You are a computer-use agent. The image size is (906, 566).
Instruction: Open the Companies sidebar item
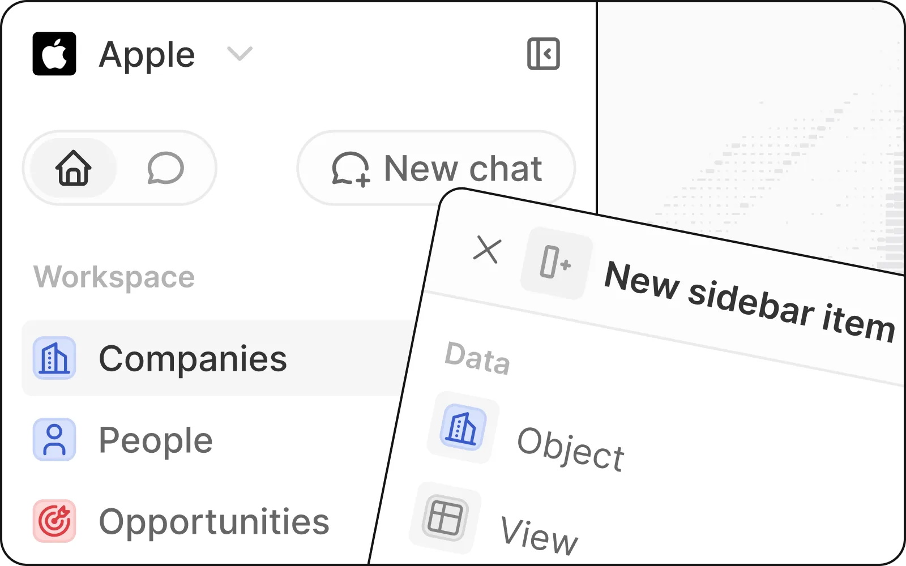(193, 358)
